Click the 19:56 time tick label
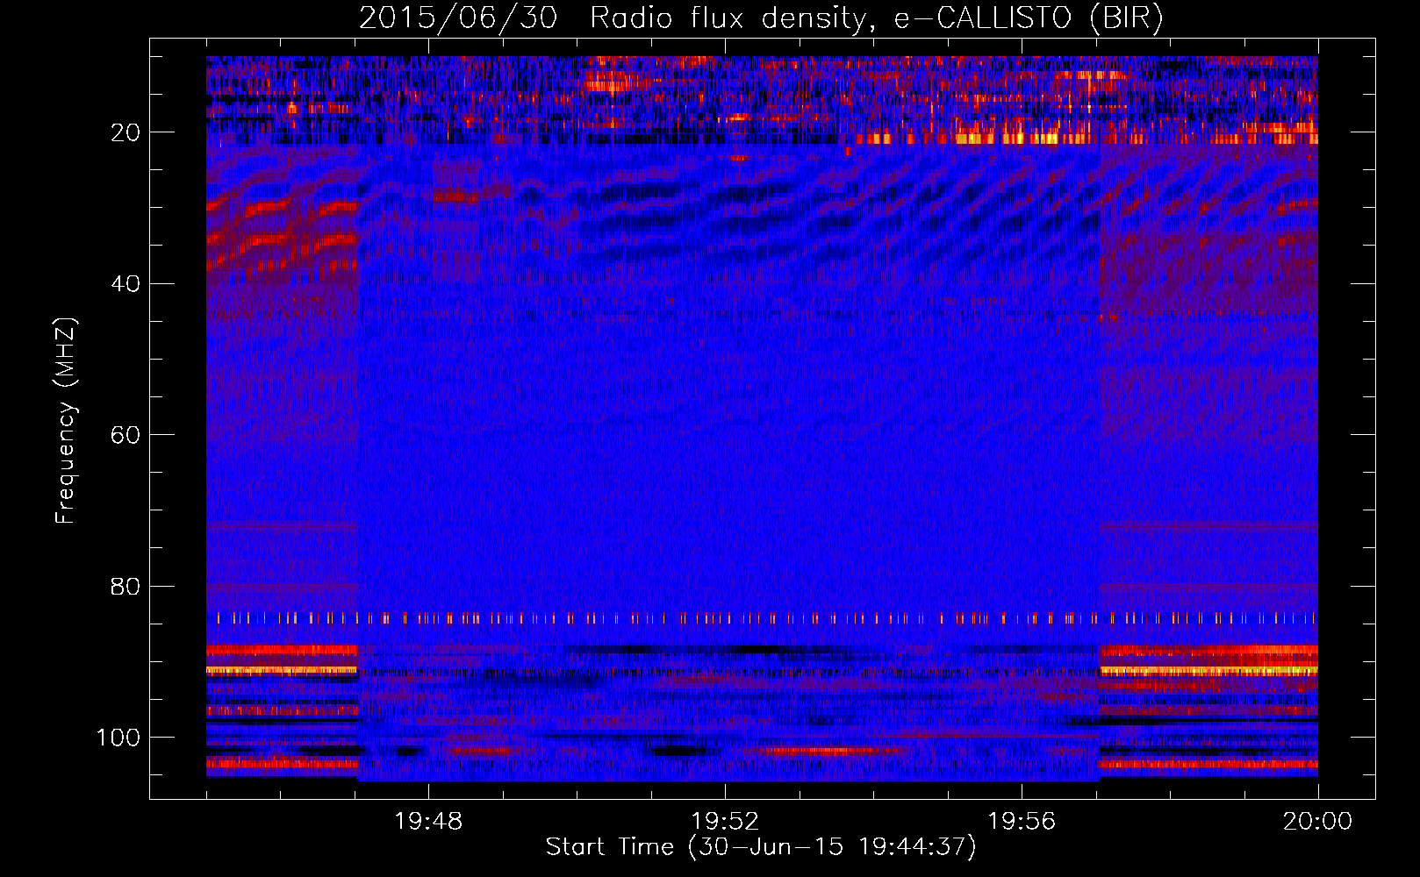Image resolution: width=1420 pixels, height=877 pixels. [x=1022, y=822]
